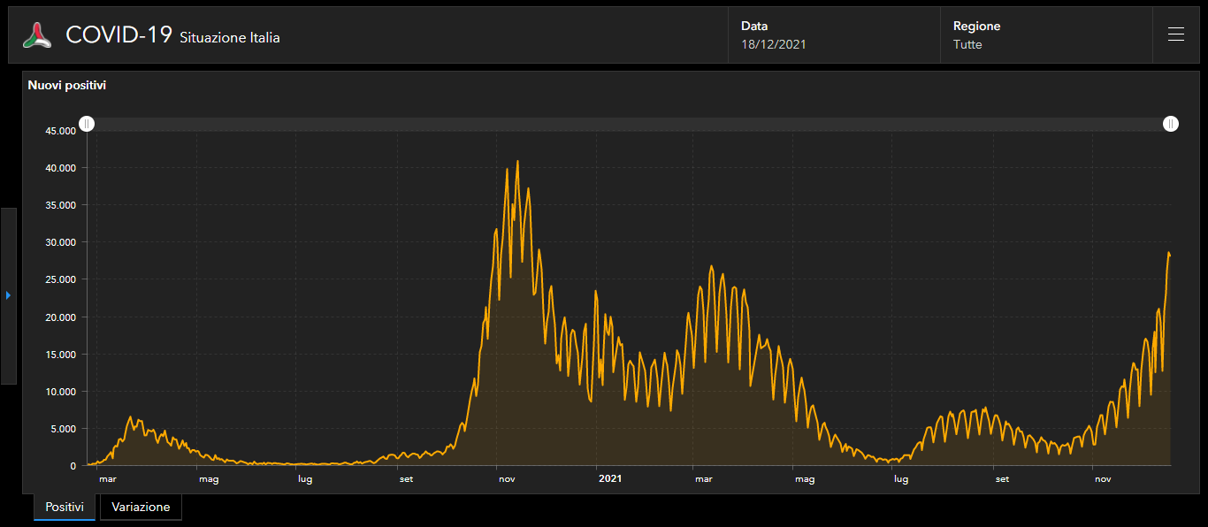Click the Nuovi positivi chart title

[x=67, y=86]
